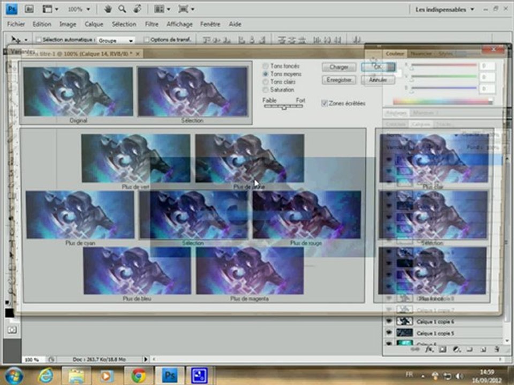The image size is (514, 385).
Task: Open the status bar info arrow menu
Action: (x=146, y=359)
